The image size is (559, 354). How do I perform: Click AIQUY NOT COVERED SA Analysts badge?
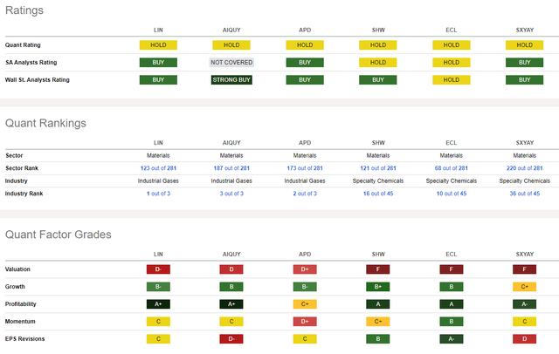pyautogui.click(x=231, y=63)
